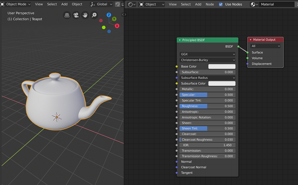This screenshot has height=185, width=298.
Task: Click the proportional link icon in 3D header
Action: [x=118, y=4]
